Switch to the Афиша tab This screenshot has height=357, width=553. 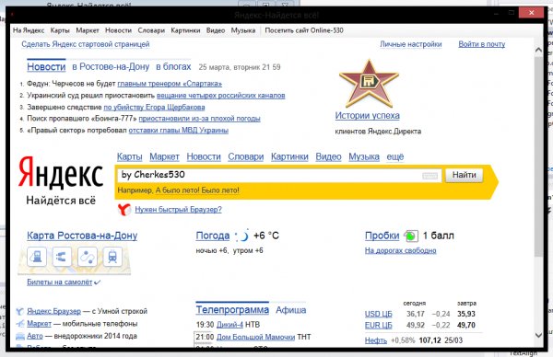click(x=291, y=310)
